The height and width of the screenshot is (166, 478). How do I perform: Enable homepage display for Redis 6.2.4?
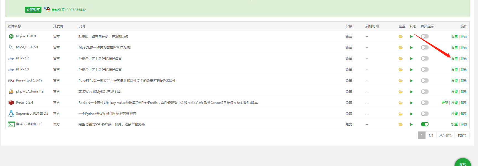pyautogui.click(x=425, y=103)
